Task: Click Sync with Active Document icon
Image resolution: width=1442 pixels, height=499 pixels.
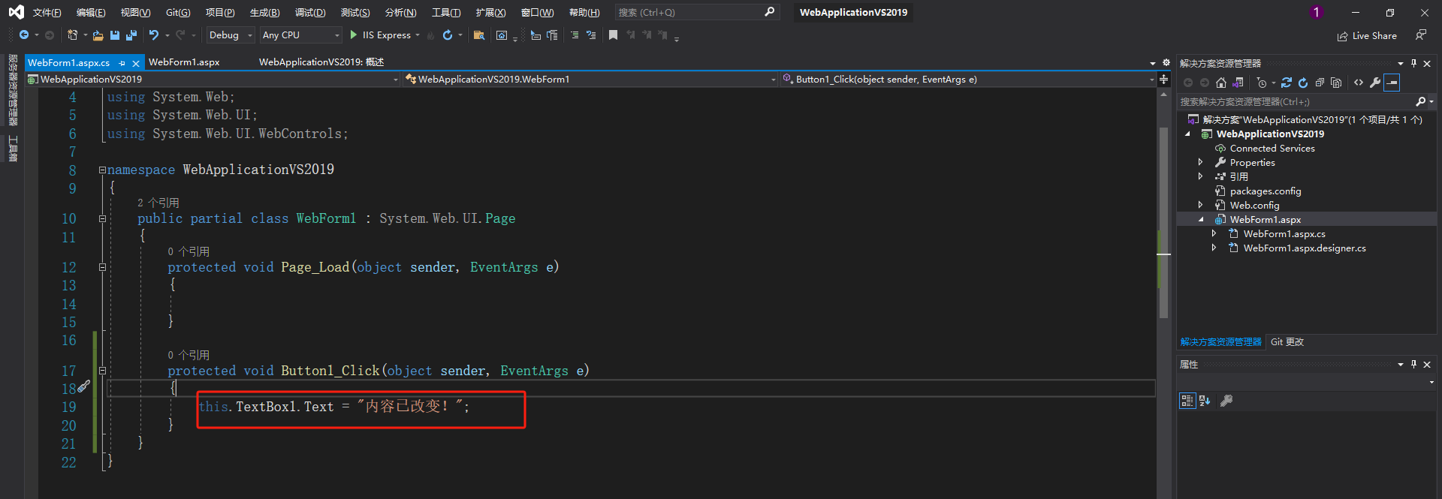Action: tap(1287, 83)
